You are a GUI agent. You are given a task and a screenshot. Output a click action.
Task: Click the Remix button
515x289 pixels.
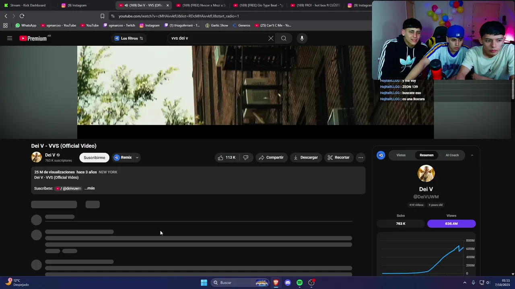(x=123, y=157)
